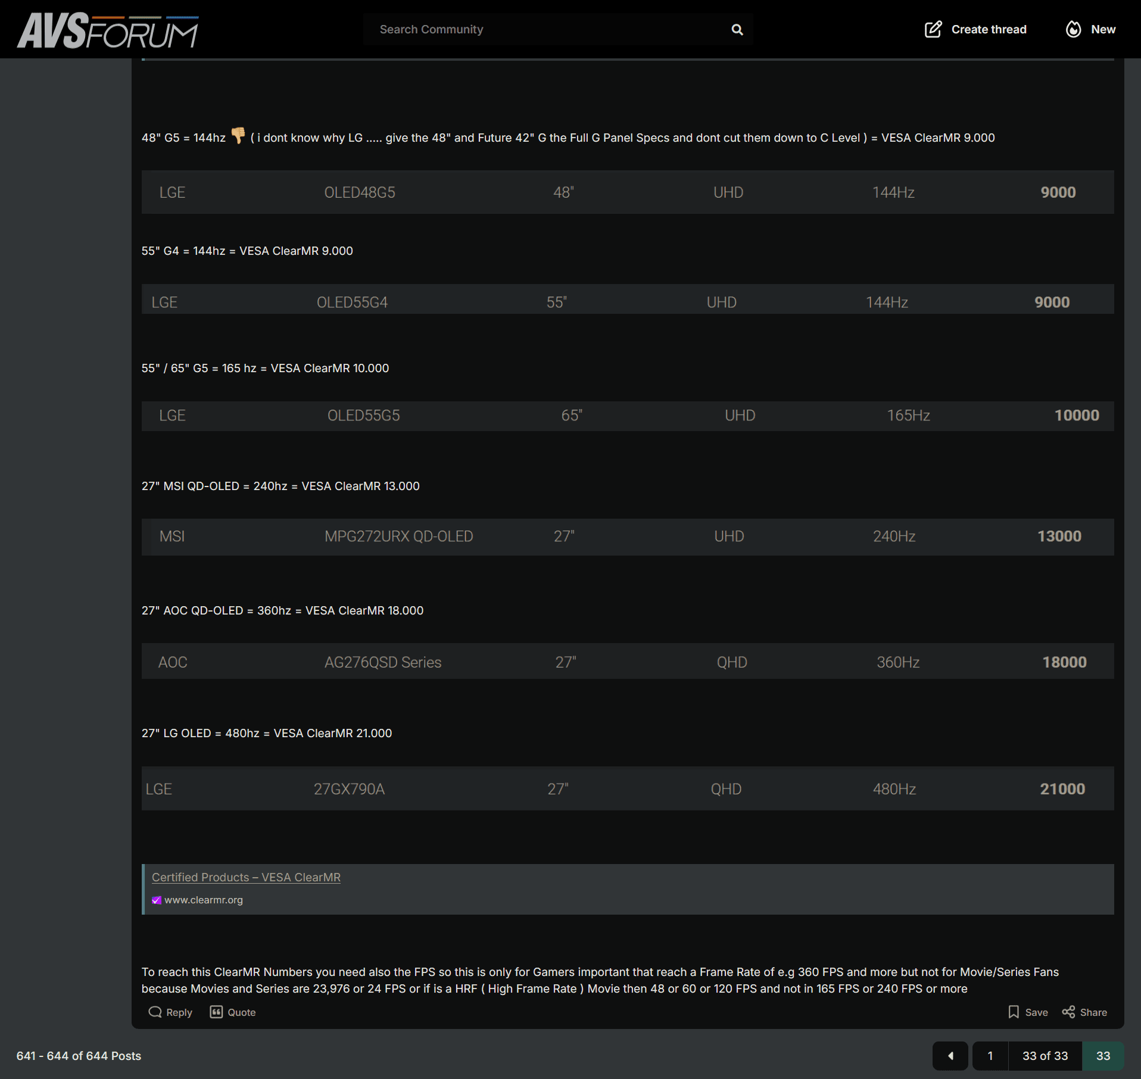Screen dimensions: 1141x1079
Task: Open the New posts link
Action: [1090, 30]
